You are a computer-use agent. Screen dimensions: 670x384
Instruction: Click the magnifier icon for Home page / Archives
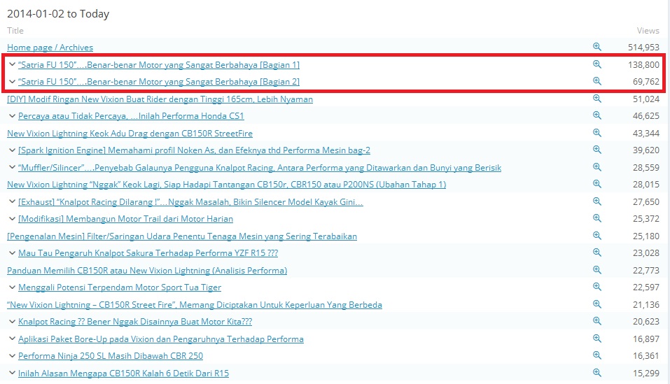click(597, 47)
